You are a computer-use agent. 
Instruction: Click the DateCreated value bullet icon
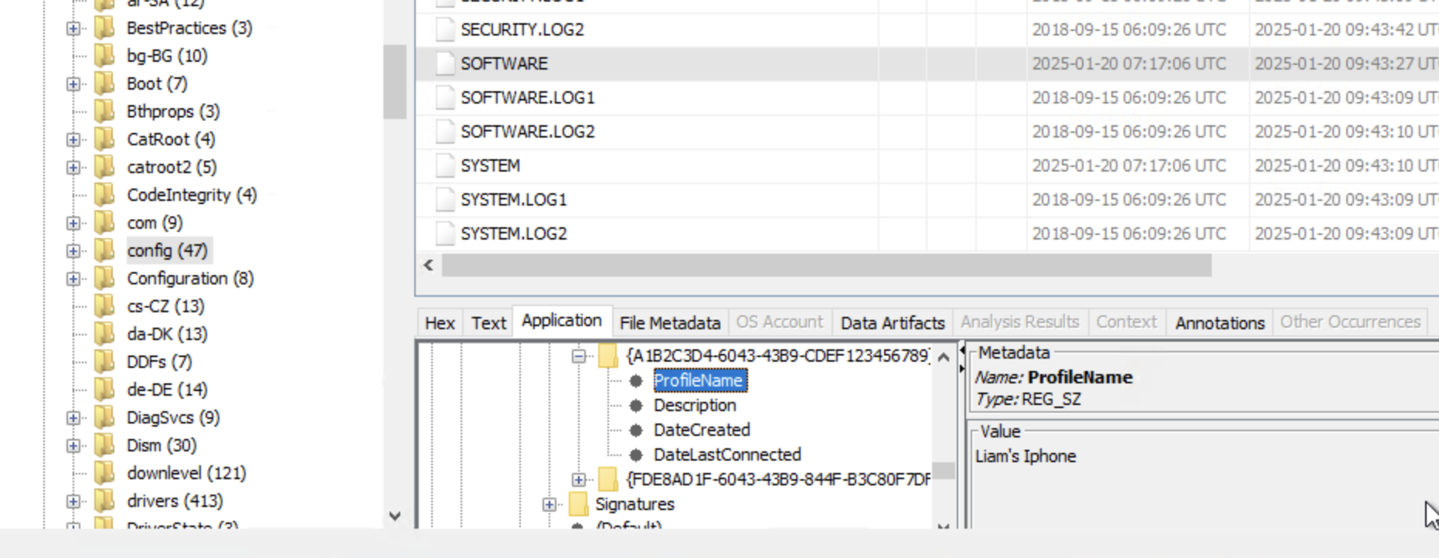coord(636,430)
